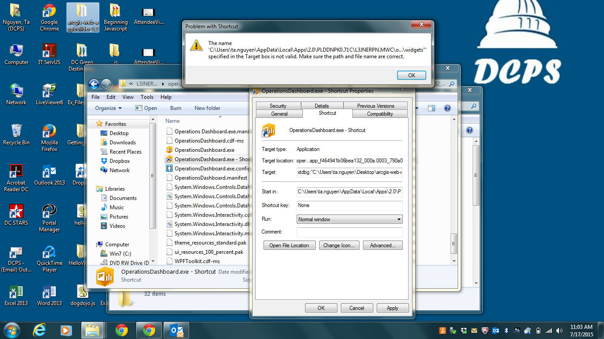The height and width of the screenshot is (339, 604).
Task: Click the empty Comment field
Action: 350,232
